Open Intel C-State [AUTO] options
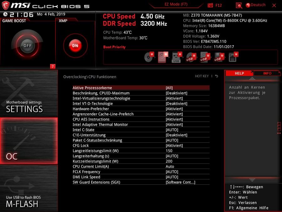Viewport: 282px width, 212px height. (x=141, y=130)
